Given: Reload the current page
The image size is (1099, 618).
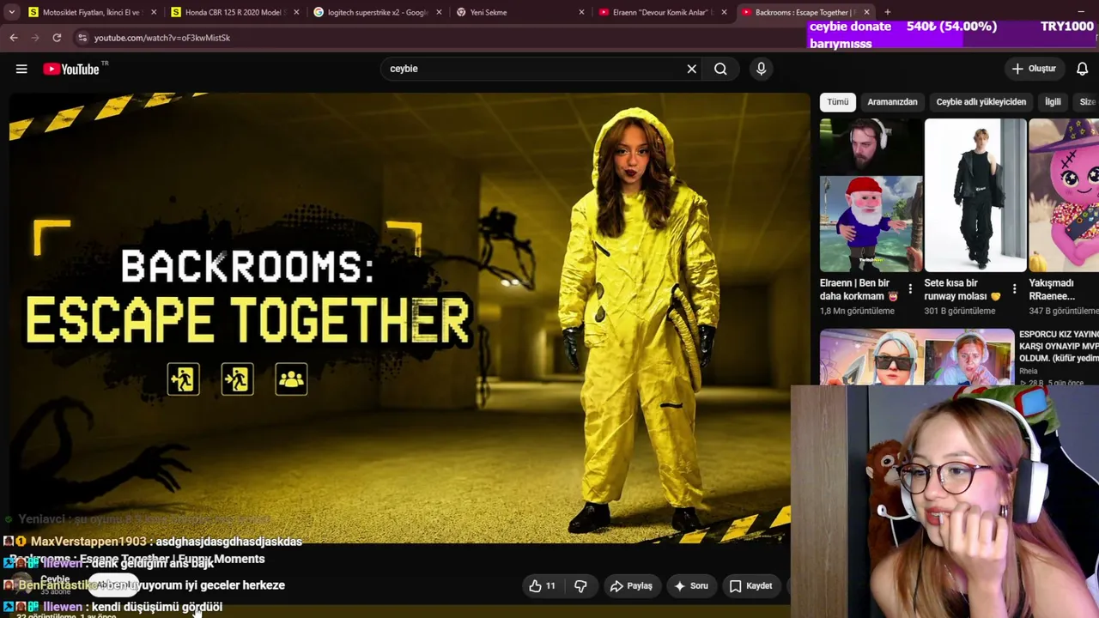Looking at the screenshot, I should point(57,38).
